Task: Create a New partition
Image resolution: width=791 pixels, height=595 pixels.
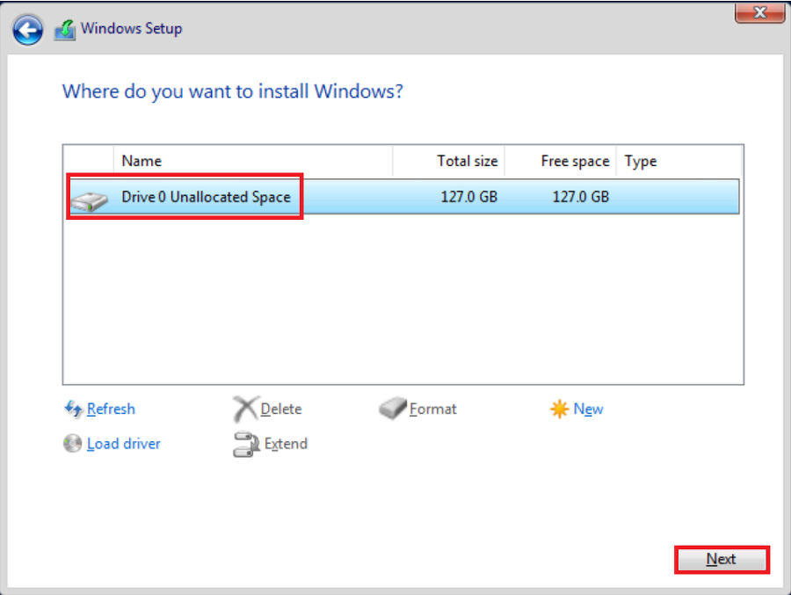Action: coord(588,409)
